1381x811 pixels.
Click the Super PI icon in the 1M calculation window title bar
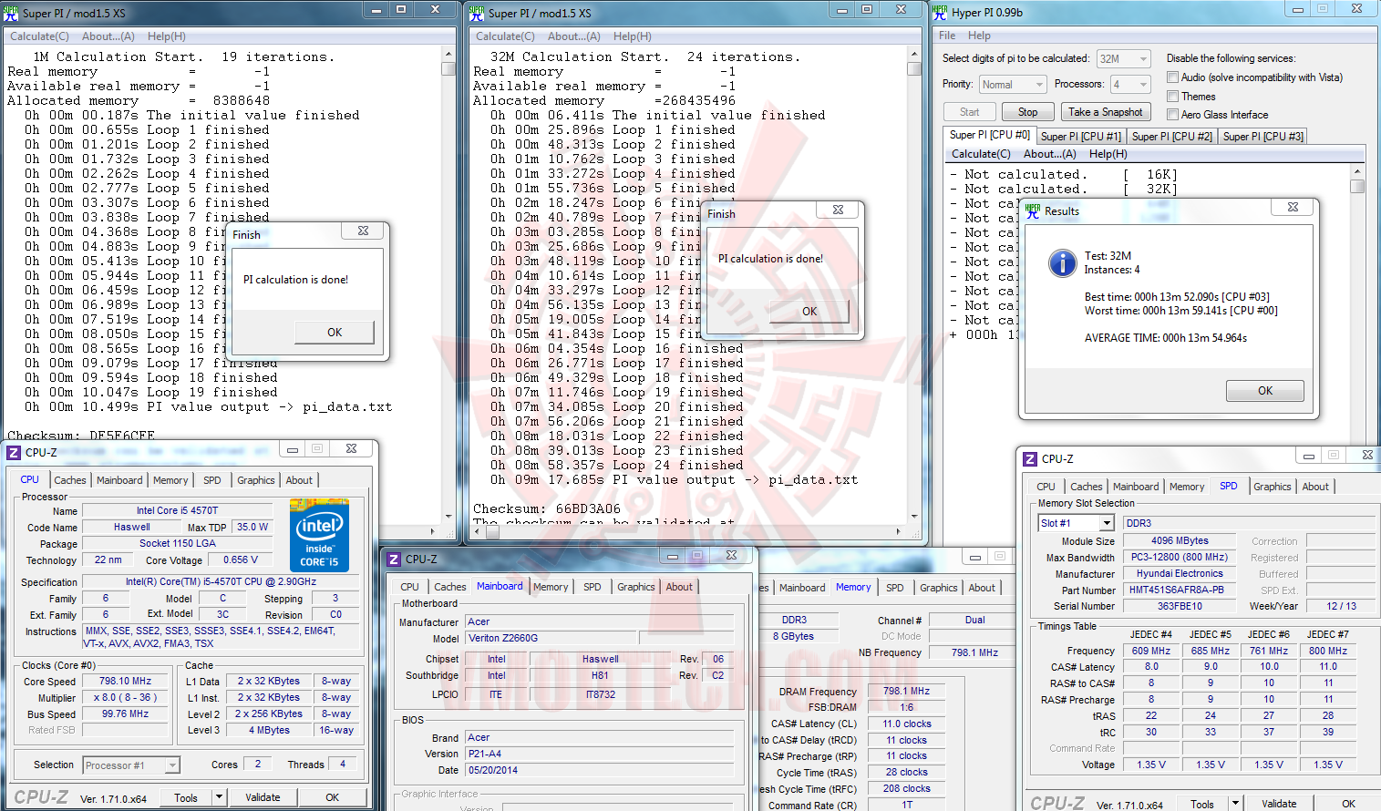pyautogui.click(x=11, y=13)
